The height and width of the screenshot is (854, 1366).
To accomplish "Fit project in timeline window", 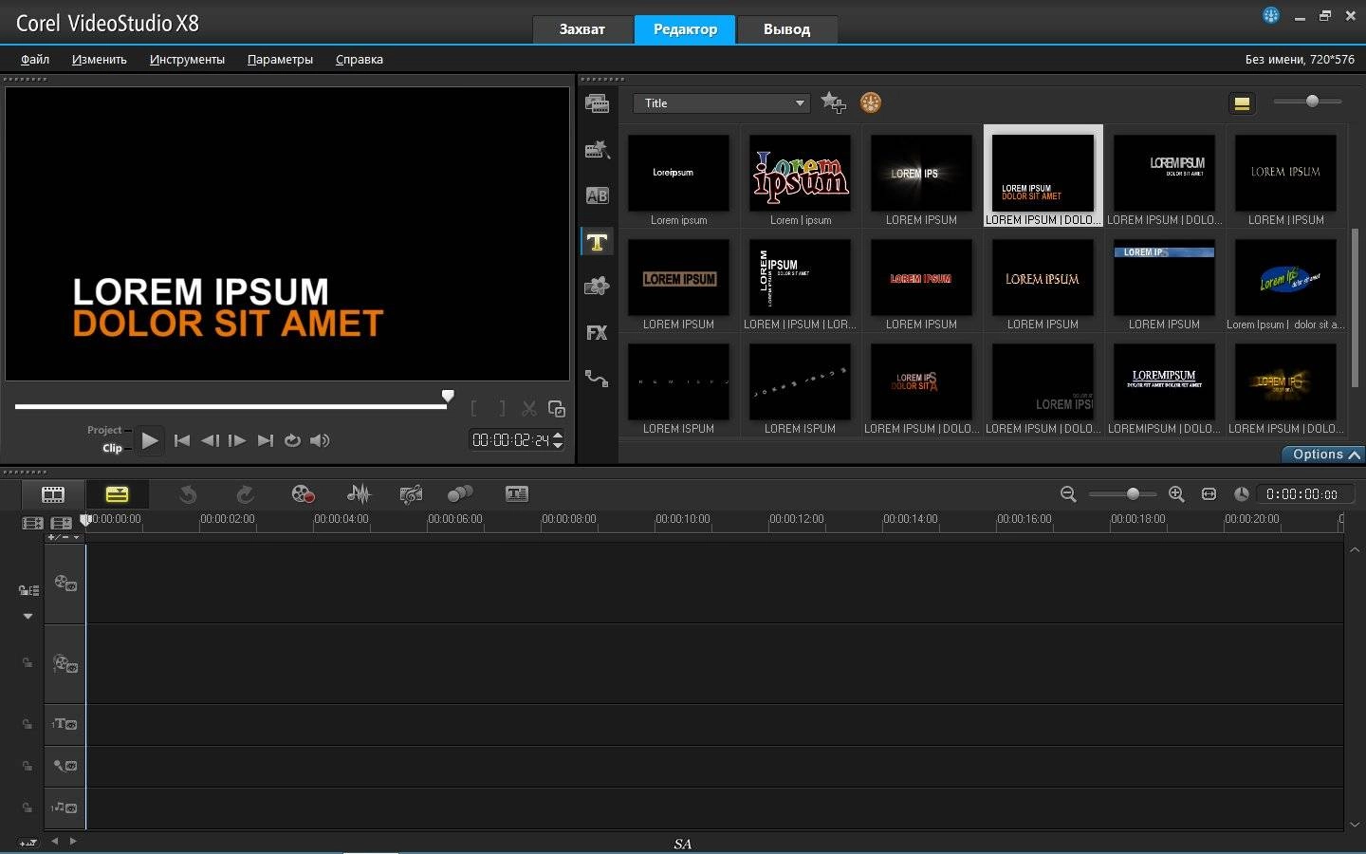I will 1209,494.
